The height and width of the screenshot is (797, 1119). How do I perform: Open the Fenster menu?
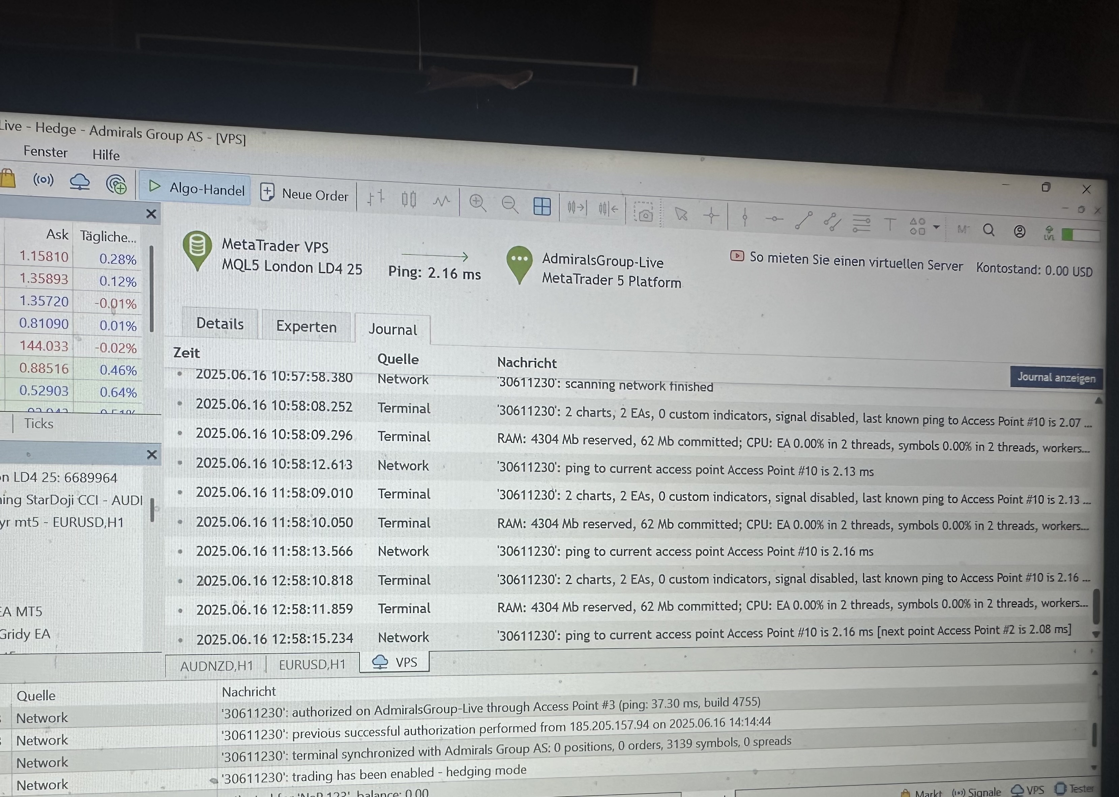coord(45,152)
